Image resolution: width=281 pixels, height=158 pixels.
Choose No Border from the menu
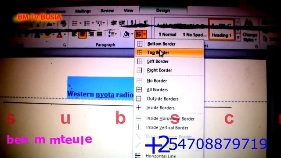click(169, 81)
